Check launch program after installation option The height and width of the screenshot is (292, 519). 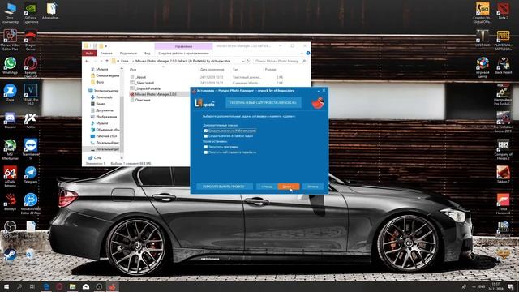(205, 147)
